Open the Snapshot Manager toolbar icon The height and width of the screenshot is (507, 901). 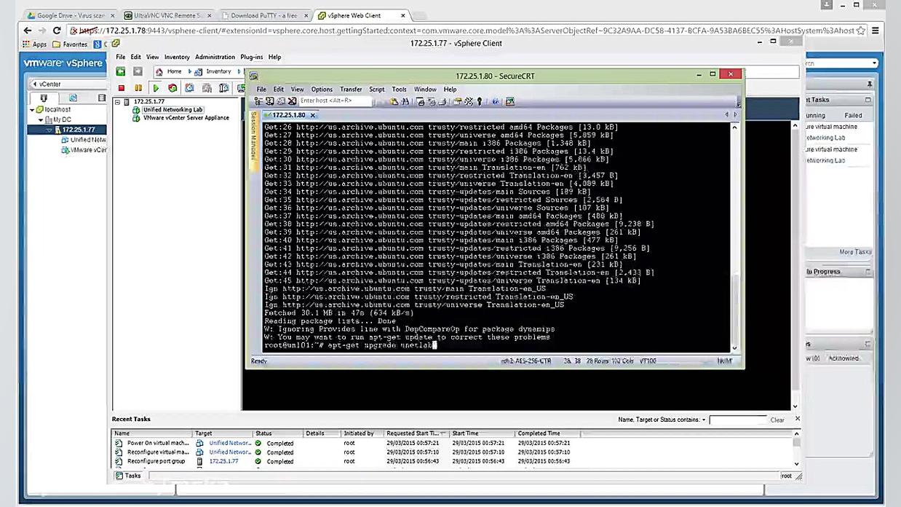tap(224, 88)
